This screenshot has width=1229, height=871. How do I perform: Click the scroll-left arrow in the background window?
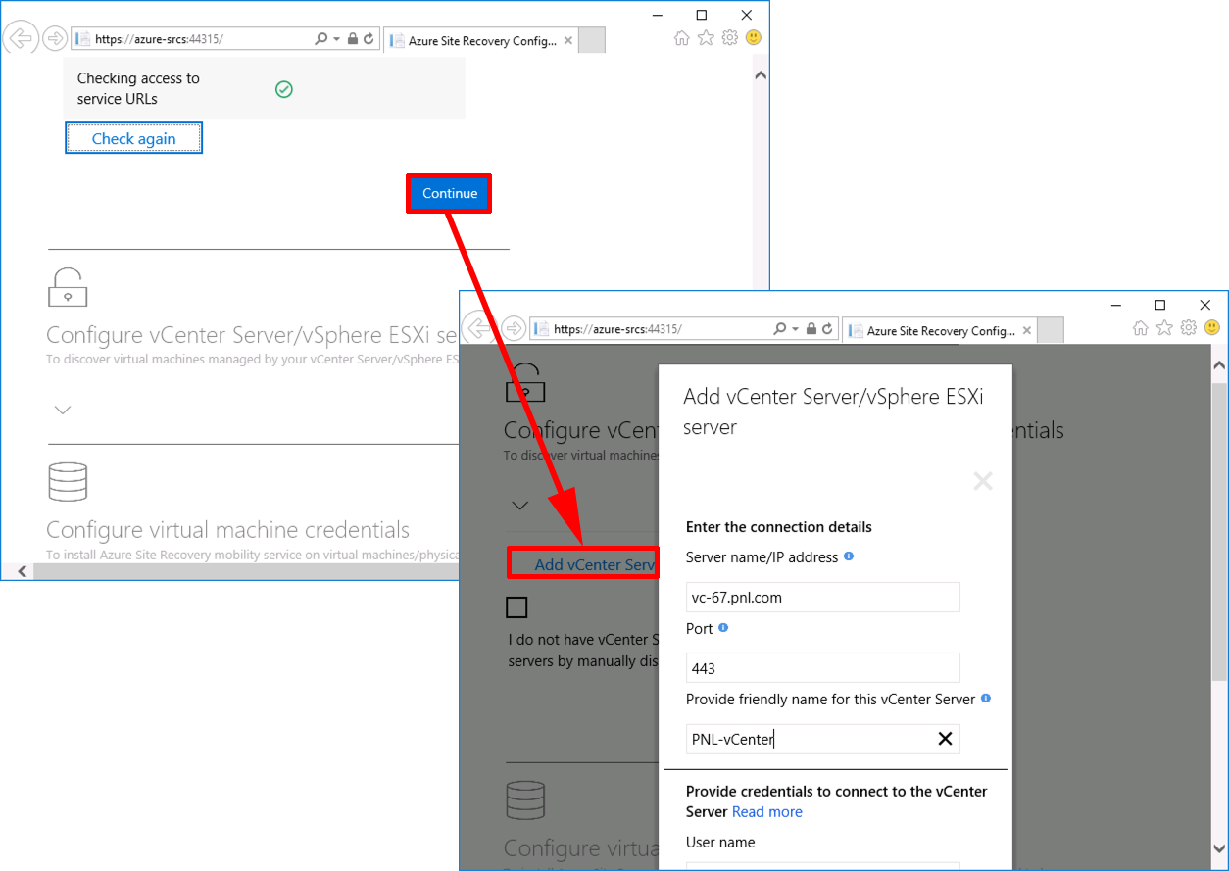pos(22,571)
